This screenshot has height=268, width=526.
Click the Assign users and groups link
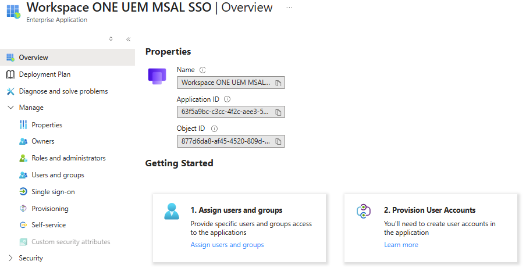coord(227,245)
